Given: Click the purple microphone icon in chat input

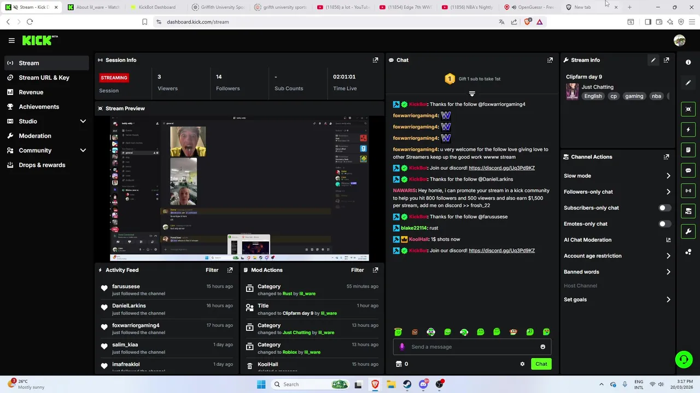Looking at the screenshot, I should pyautogui.click(x=402, y=347).
